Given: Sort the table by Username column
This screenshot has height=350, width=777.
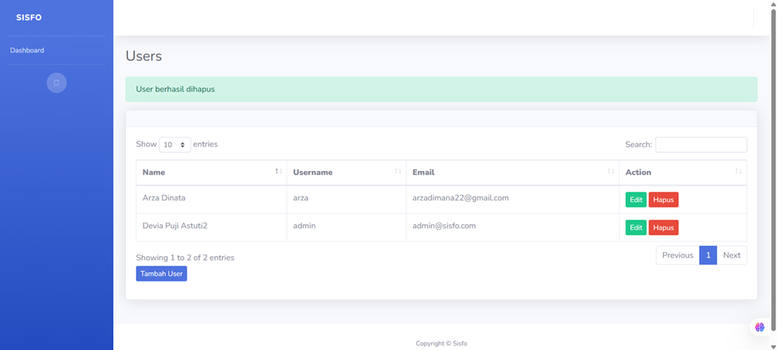Looking at the screenshot, I should click(345, 173).
